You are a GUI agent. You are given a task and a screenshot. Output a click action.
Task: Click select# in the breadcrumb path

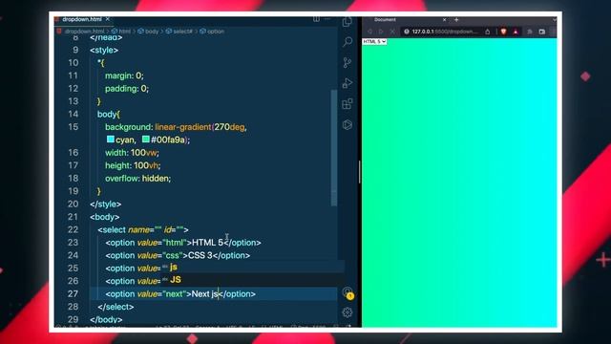coord(182,32)
